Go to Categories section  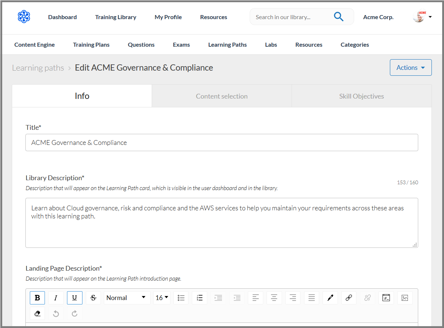(355, 44)
